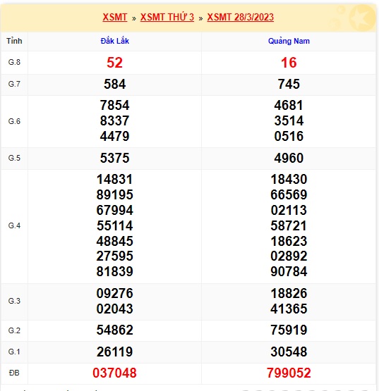Click the G.4 number 18623
This screenshot has height=391, width=379.
pyautogui.click(x=289, y=241)
